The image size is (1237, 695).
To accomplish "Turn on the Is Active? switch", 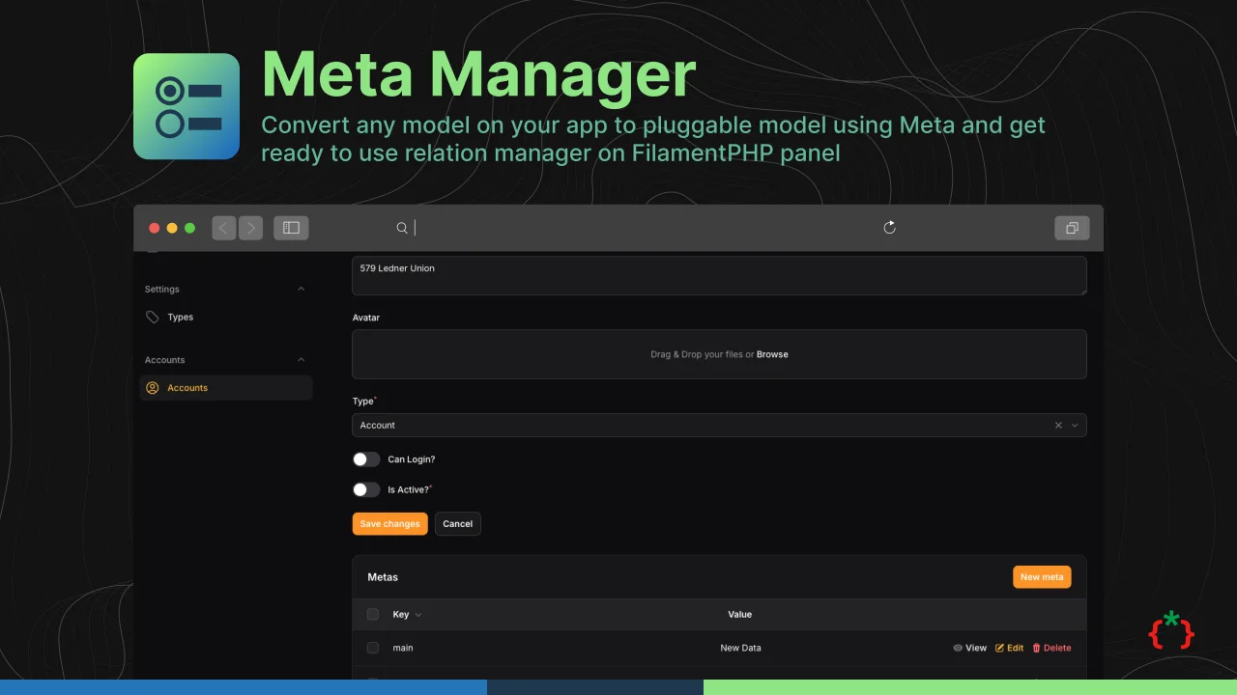I will point(366,489).
